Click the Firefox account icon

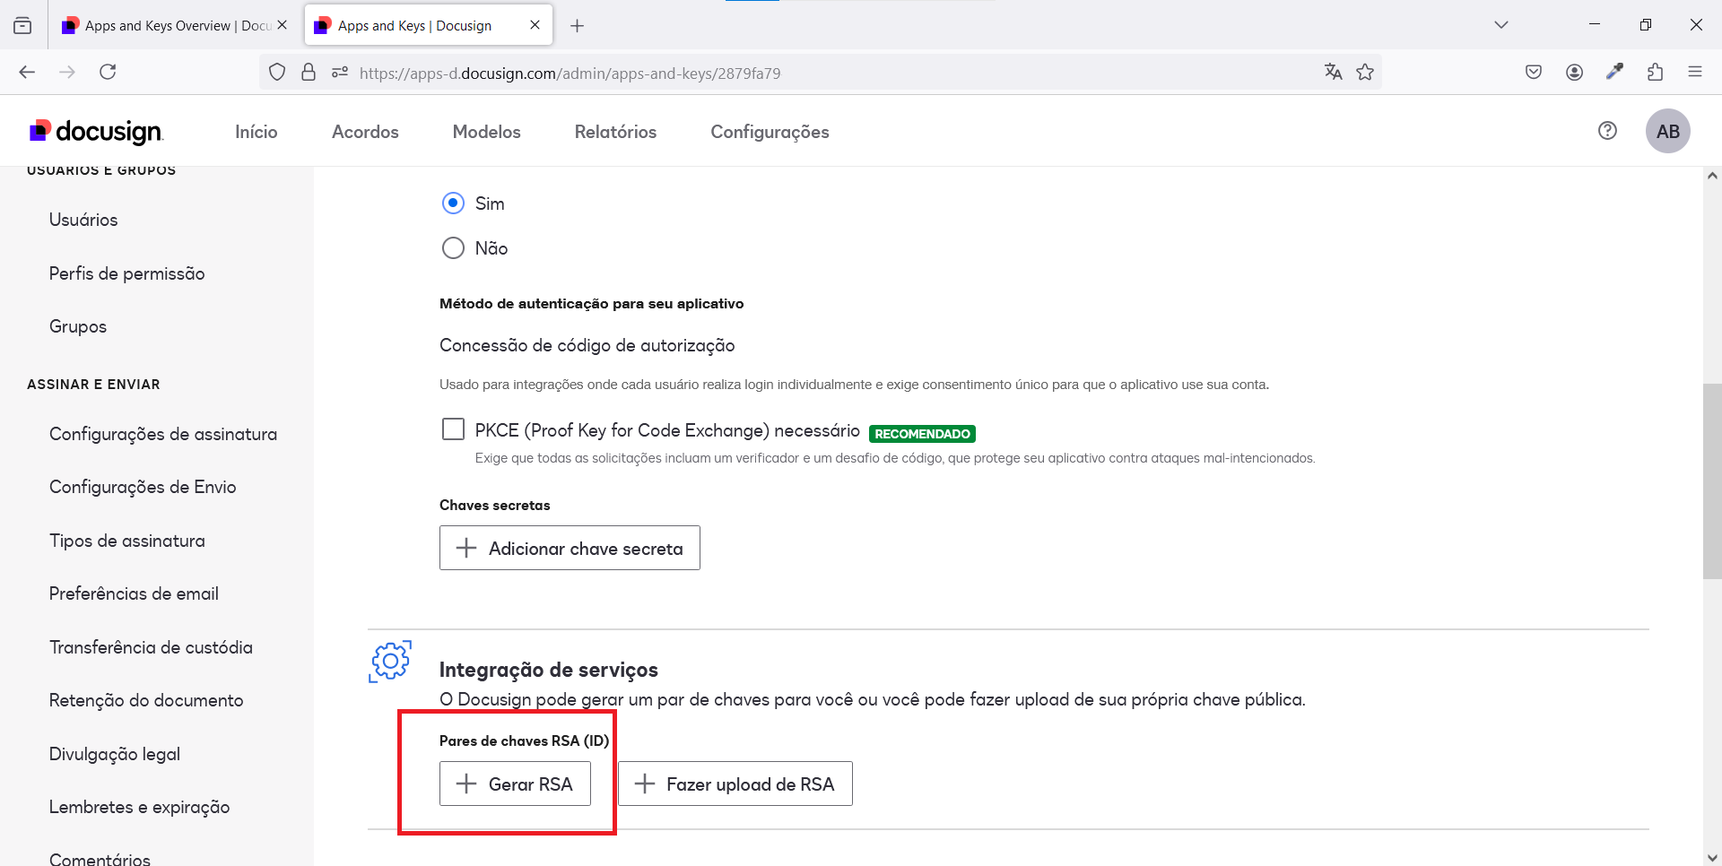[x=1574, y=73]
